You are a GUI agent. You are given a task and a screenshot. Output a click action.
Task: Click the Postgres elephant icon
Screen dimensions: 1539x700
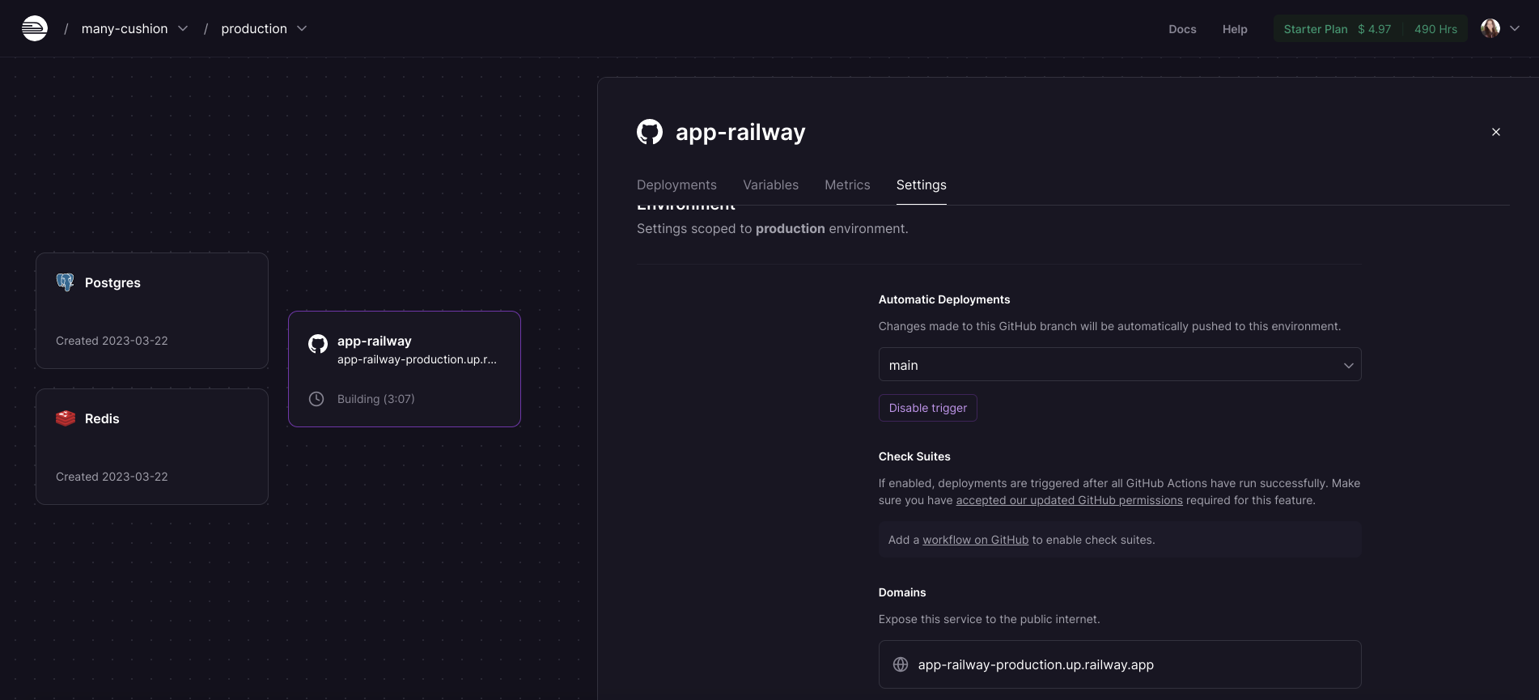coord(65,282)
